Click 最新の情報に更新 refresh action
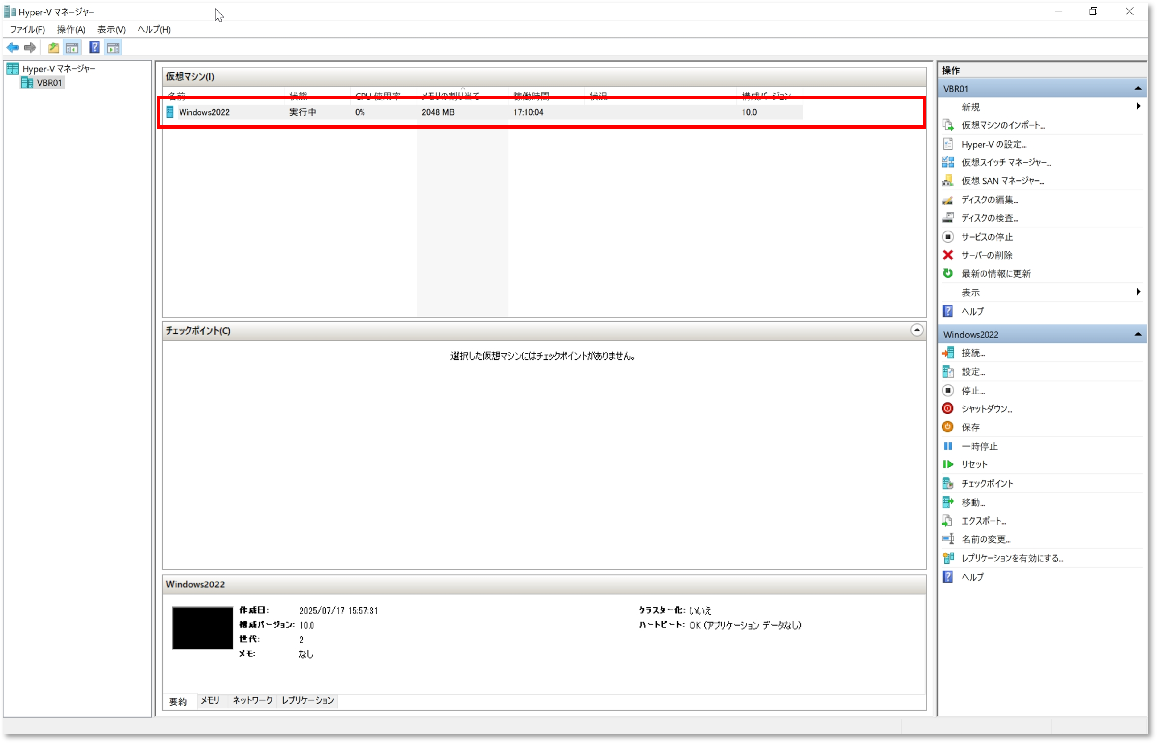This screenshot has height=743, width=1157. pyautogui.click(x=995, y=274)
